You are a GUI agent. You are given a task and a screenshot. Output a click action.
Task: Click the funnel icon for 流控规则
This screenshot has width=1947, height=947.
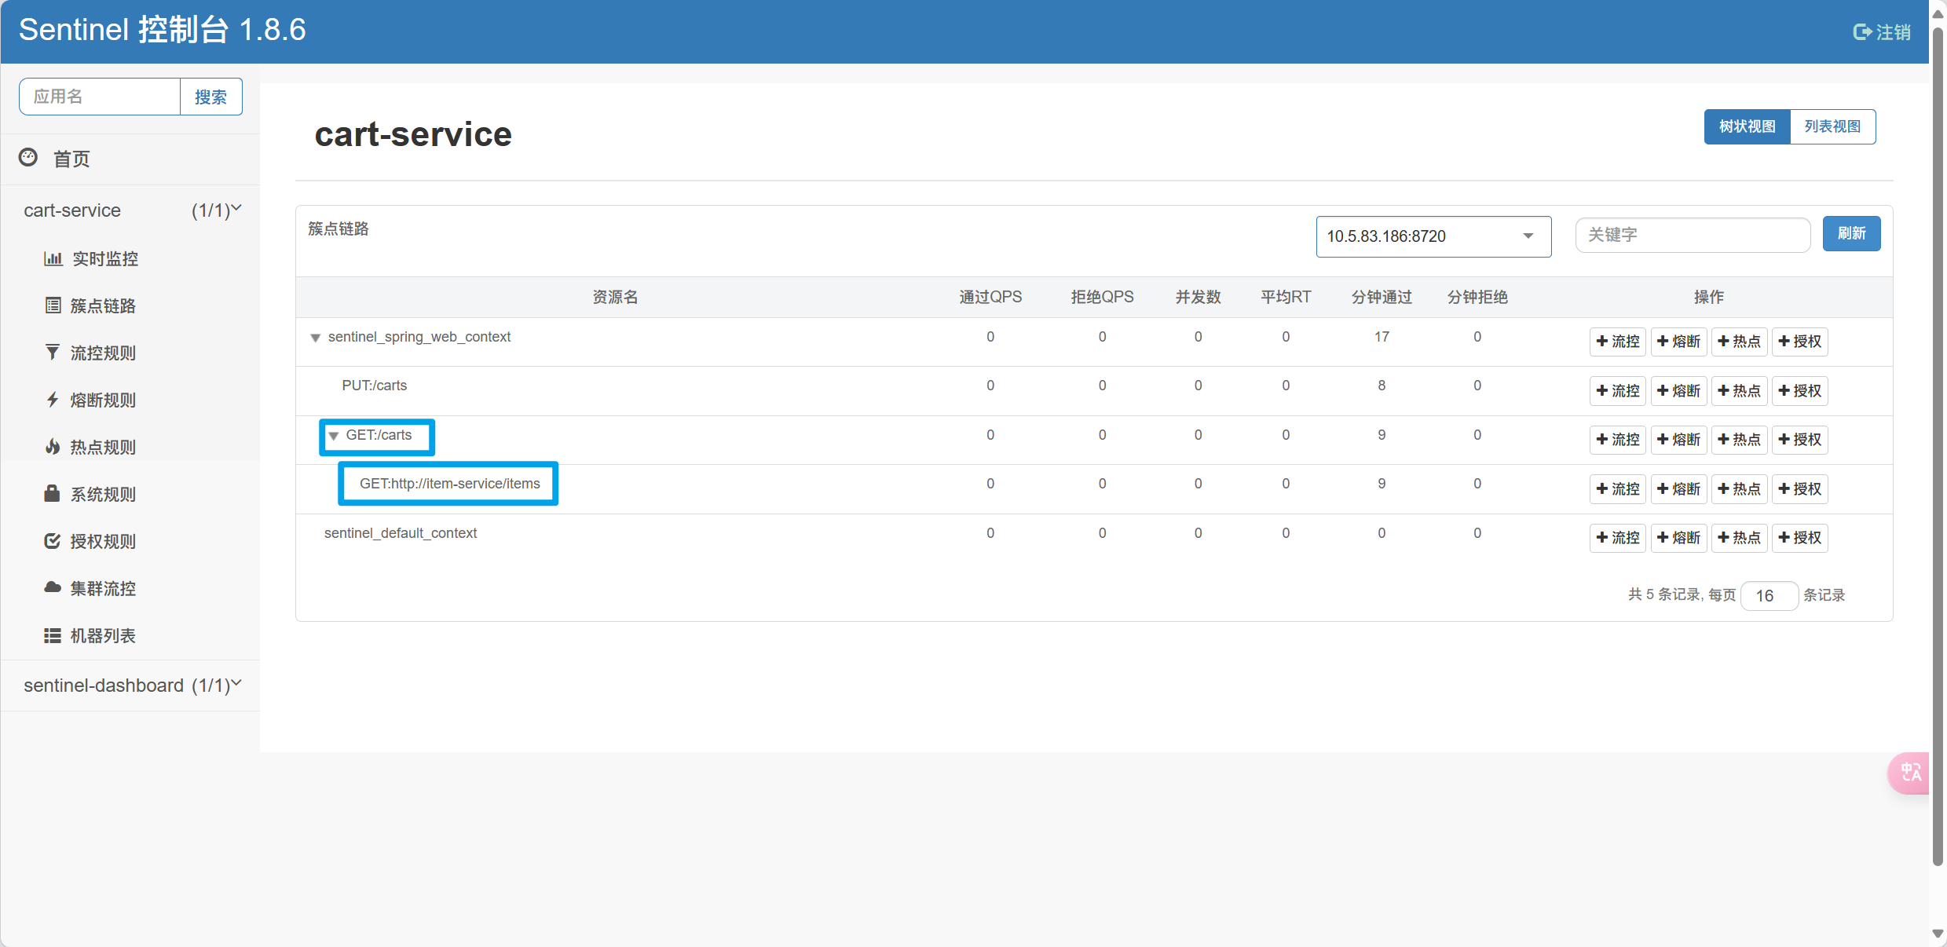(x=53, y=353)
